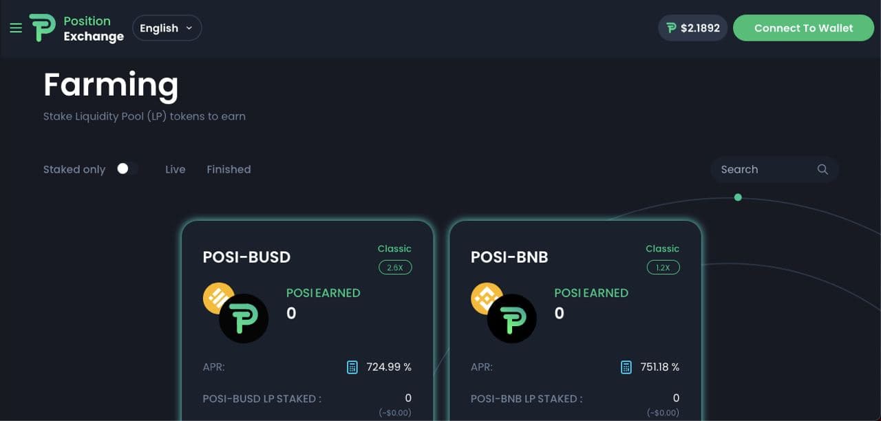Click the BNB coin icon
881x421 pixels.
(x=487, y=299)
